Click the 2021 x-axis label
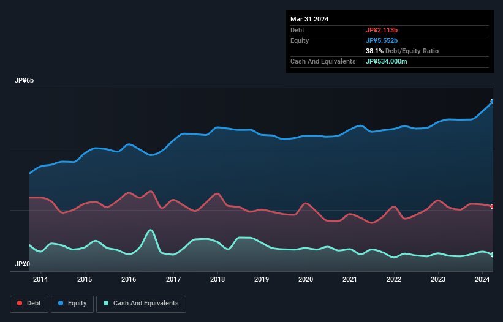 coord(350,279)
